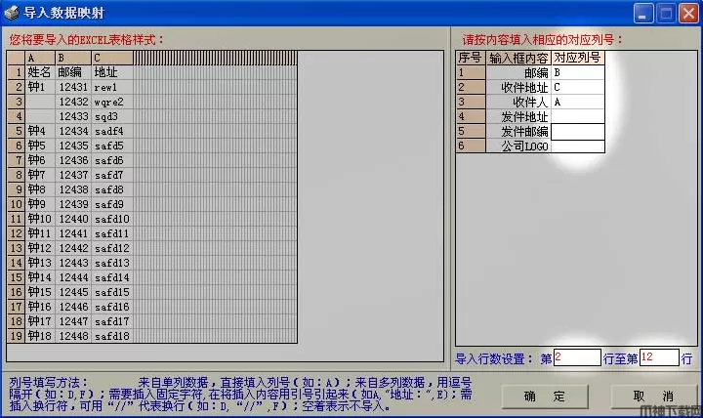Screen dimensions: 703x418
Task: Select the 对应列号 cell for 收件地址
Action: [x=577, y=87]
